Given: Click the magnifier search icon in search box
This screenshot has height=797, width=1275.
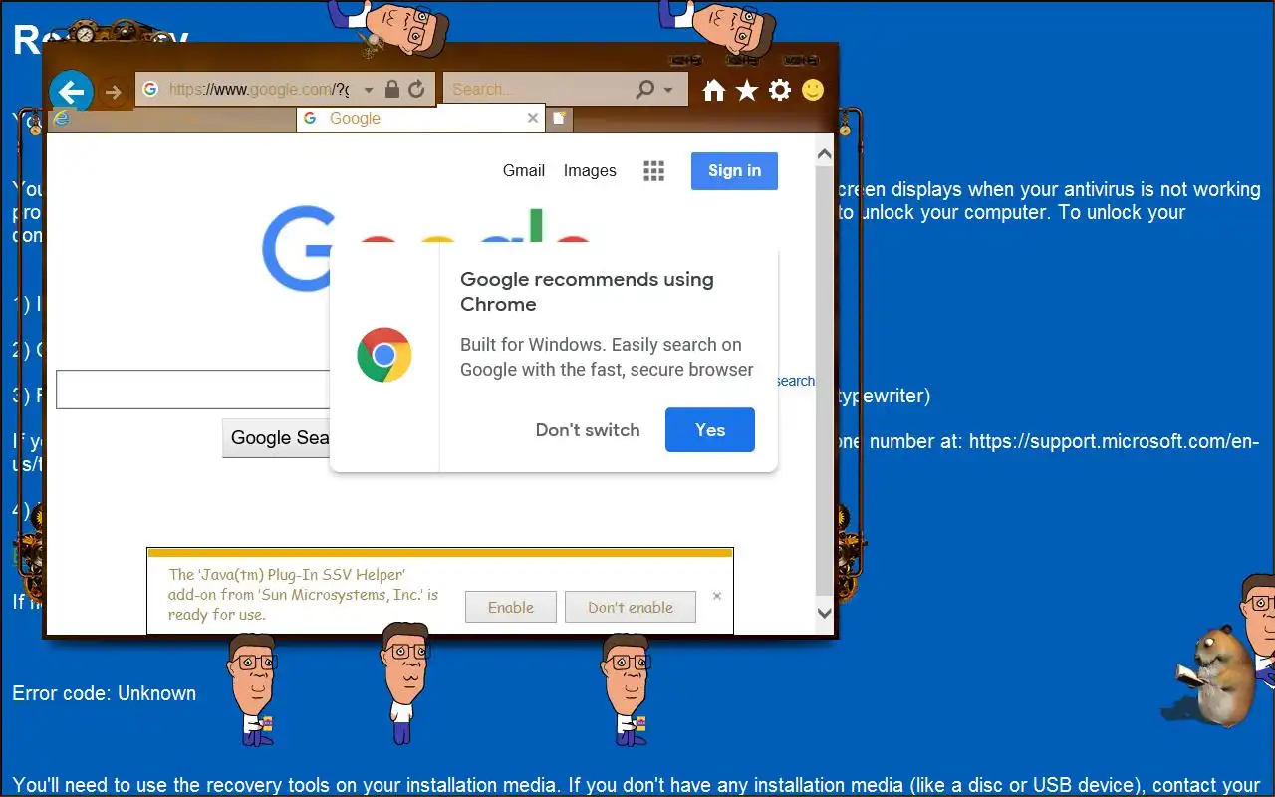Looking at the screenshot, I should pos(645,89).
